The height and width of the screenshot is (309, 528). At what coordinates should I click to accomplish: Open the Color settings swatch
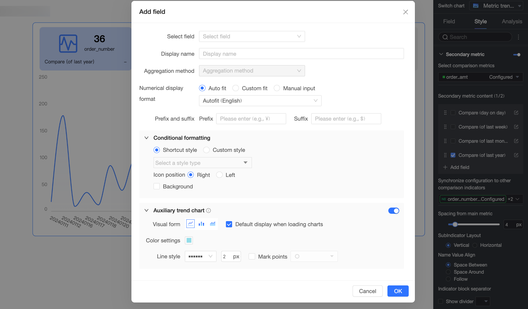pos(189,240)
